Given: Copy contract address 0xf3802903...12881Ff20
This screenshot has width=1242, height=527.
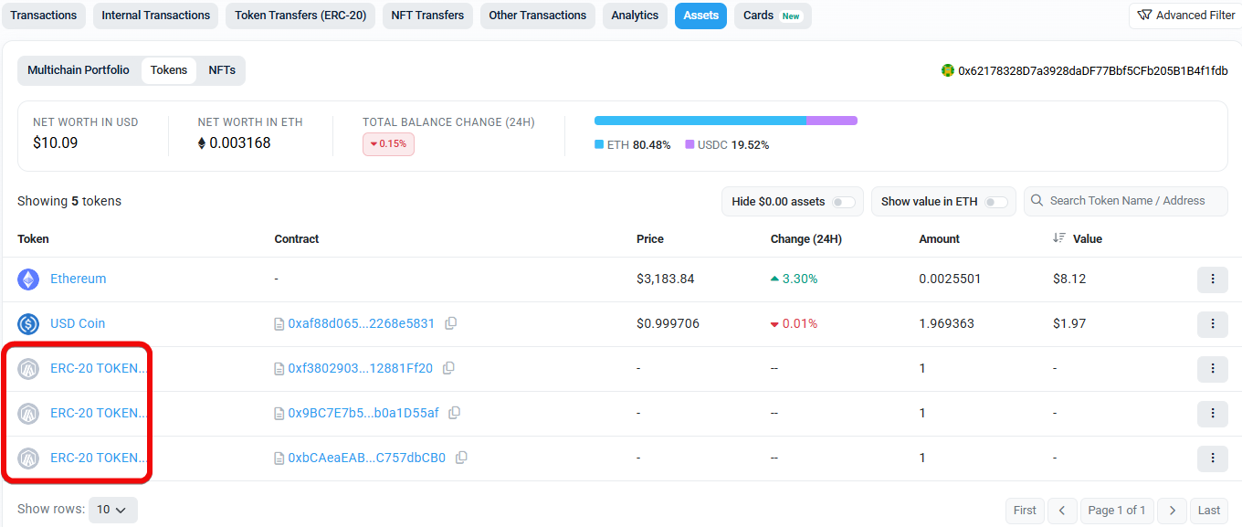Looking at the screenshot, I should click(x=448, y=368).
